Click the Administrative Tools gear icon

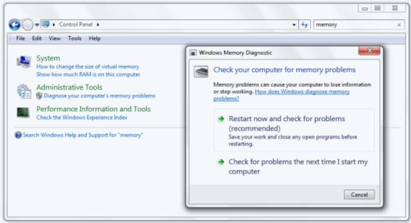(x=25, y=91)
